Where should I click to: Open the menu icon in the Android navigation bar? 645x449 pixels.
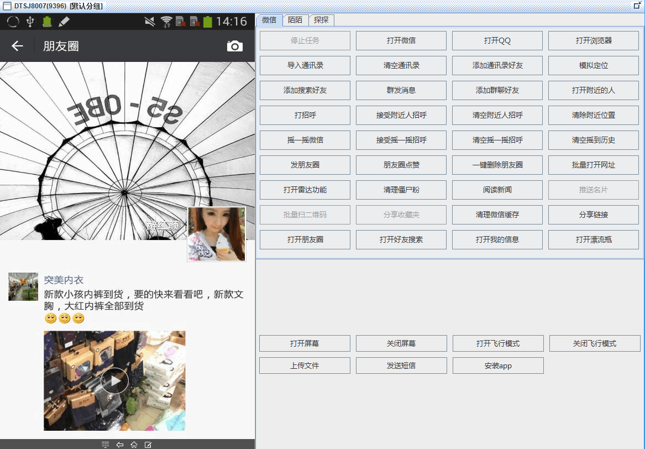(x=105, y=444)
